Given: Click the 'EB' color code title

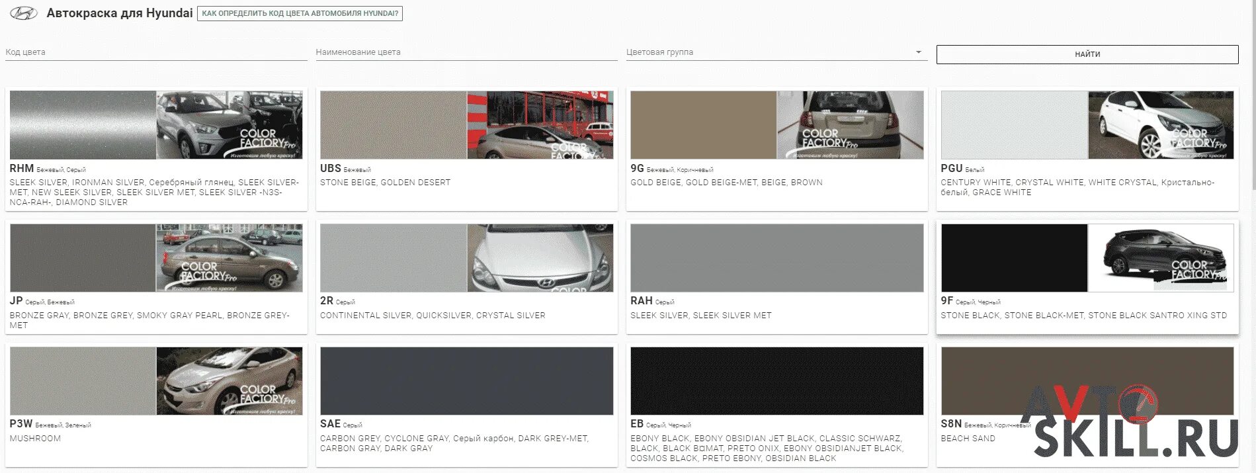Looking at the screenshot, I should coord(637,424).
